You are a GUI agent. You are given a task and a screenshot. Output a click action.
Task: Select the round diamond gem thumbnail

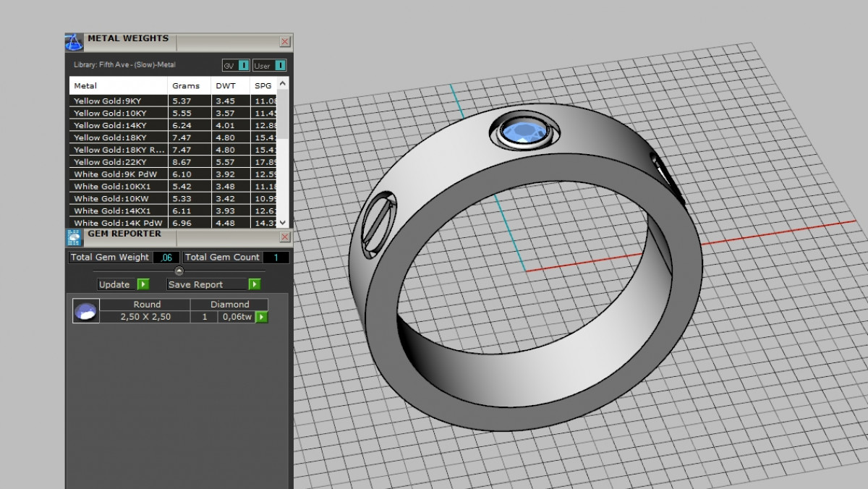pyautogui.click(x=86, y=311)
